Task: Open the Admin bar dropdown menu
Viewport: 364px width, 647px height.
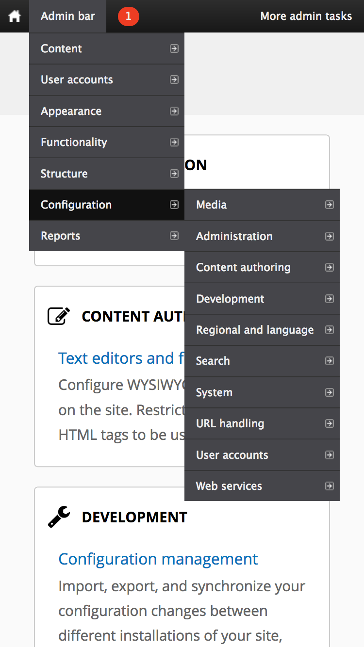Action: click(x=67, y=16)
